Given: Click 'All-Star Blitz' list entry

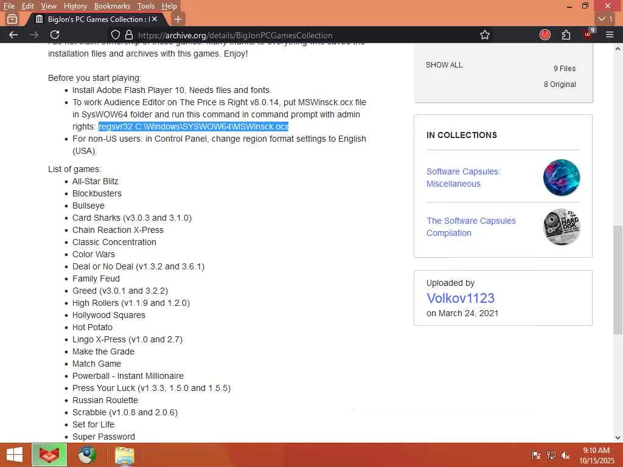Looking at the screenshot, I should coord(96,181).
